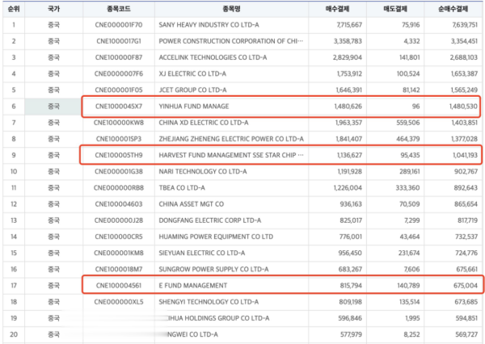Click net purchase value 1,480,530
The height and width of the screenshot is (344, 485).
point(463,107)
